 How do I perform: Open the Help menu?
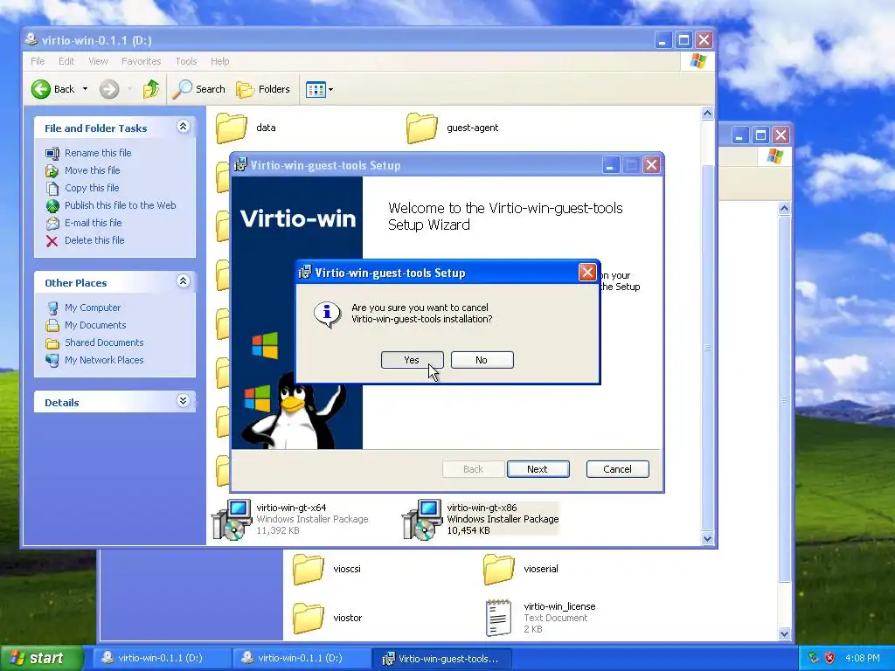tap(219, 61)
